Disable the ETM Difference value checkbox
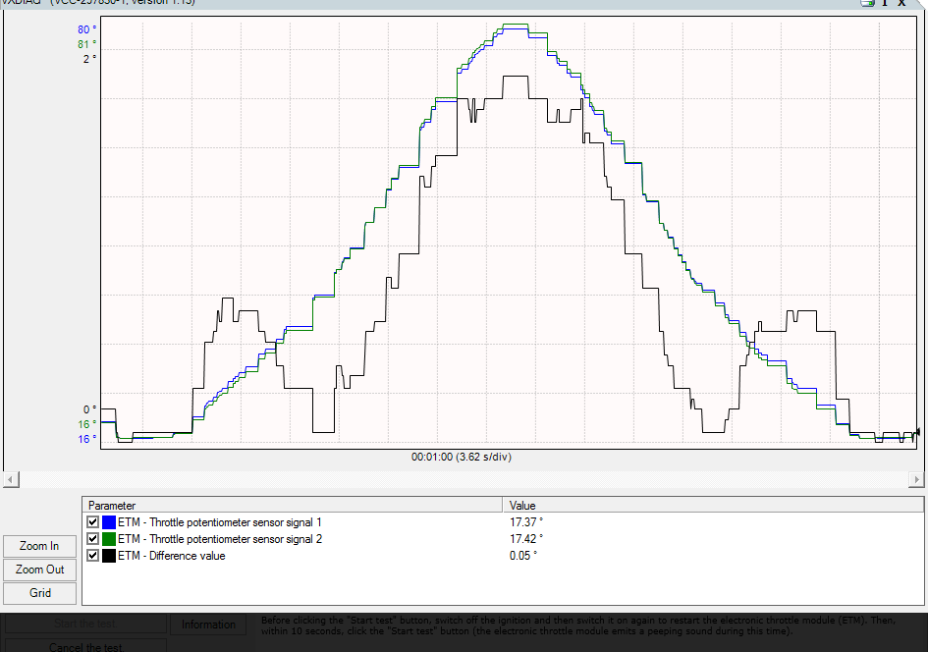 [x=93, y=556]
